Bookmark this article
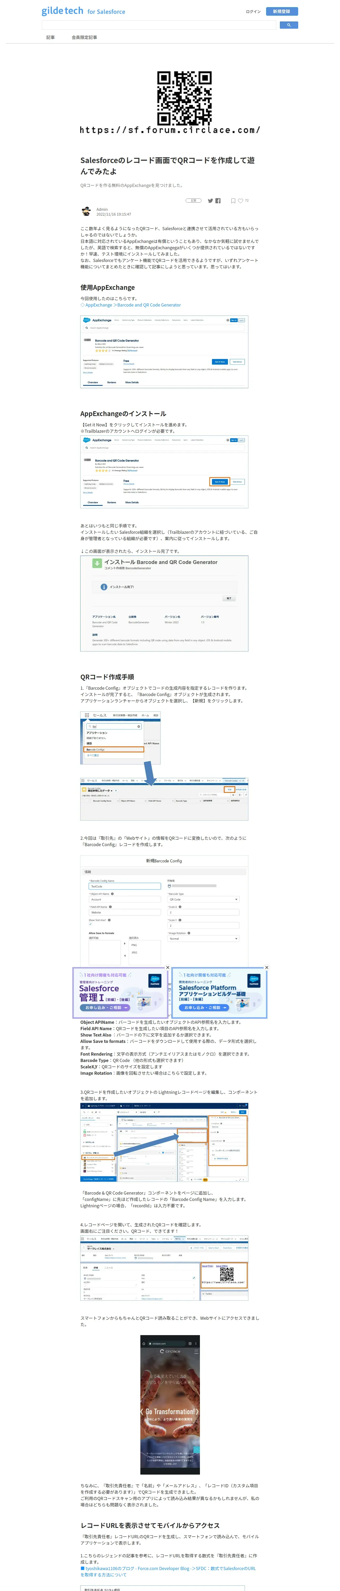 [233, 201]
